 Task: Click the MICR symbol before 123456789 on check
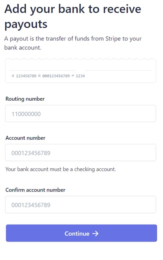(13, 76)
